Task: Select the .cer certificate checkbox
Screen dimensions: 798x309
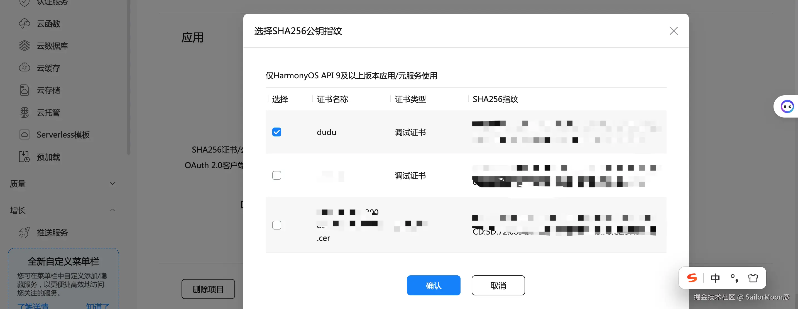Action: point(277,225)
